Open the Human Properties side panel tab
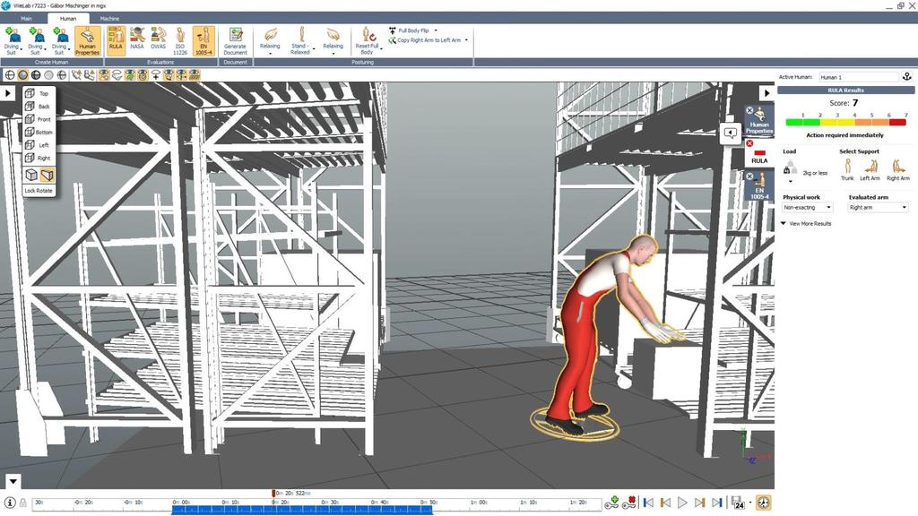The width and height of the screenshot is (918, 516). (759, 121)
